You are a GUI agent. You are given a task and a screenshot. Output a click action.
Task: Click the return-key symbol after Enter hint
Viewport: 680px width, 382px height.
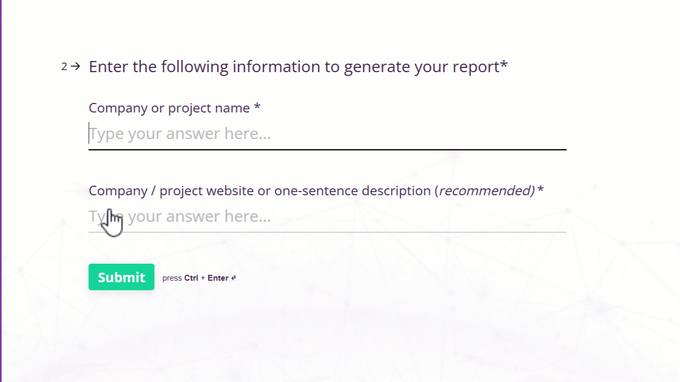tap(233, 278)
